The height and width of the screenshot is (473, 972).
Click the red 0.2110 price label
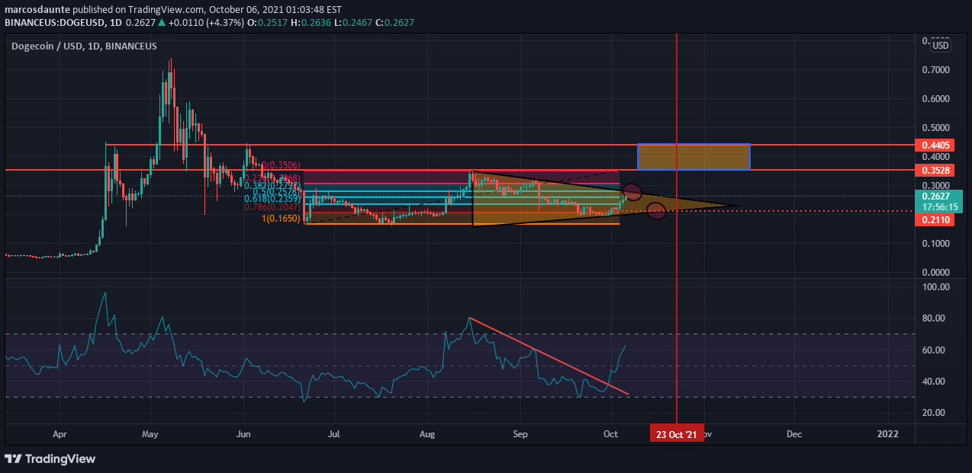(x=935, y=219)
